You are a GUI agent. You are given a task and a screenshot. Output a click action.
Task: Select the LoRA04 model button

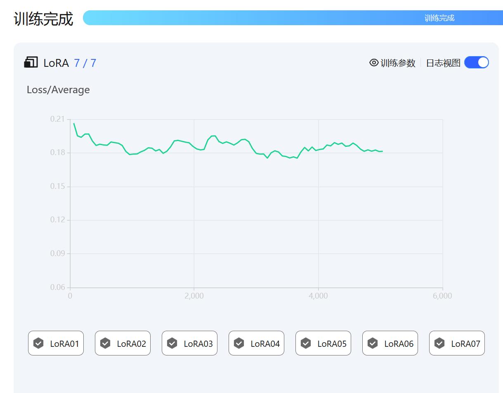tap(256, 343)
